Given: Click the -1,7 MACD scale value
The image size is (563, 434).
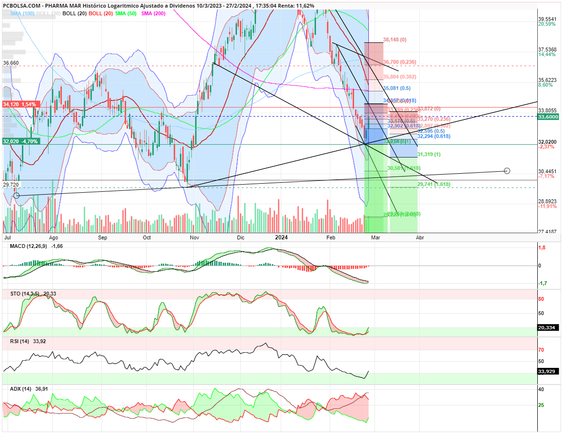Looking at the screenshot, I should click(x=543, y=283).
